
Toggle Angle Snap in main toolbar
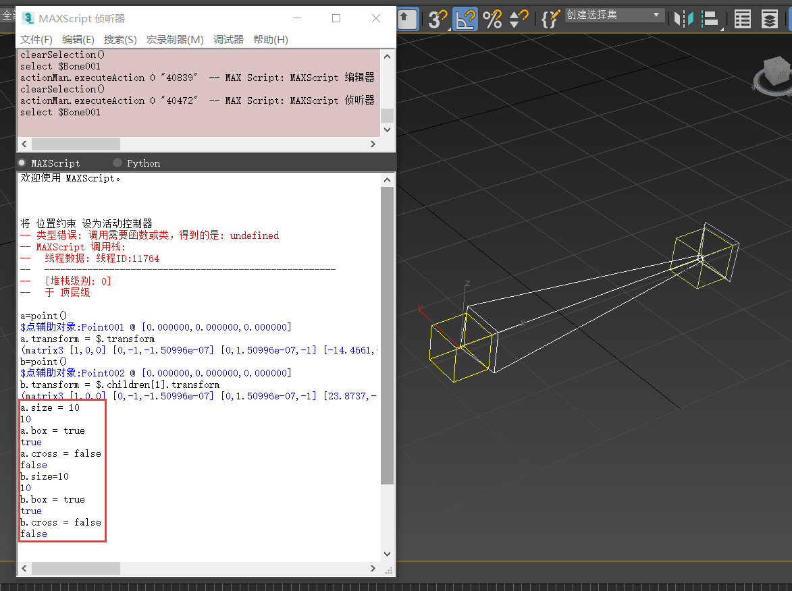(465, 19)
